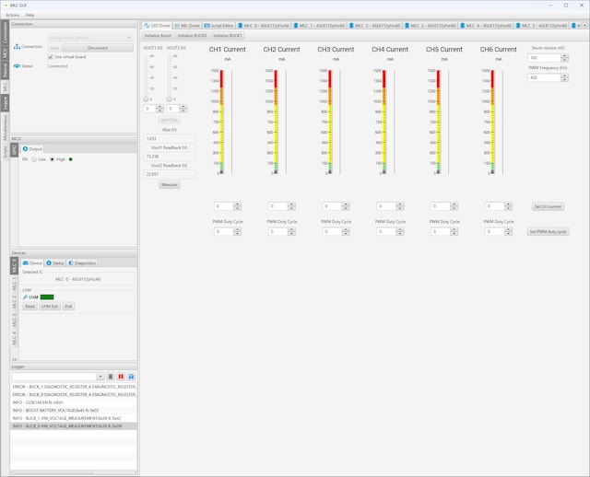Click the Set PWM duty cycle button

click(548, 231)
